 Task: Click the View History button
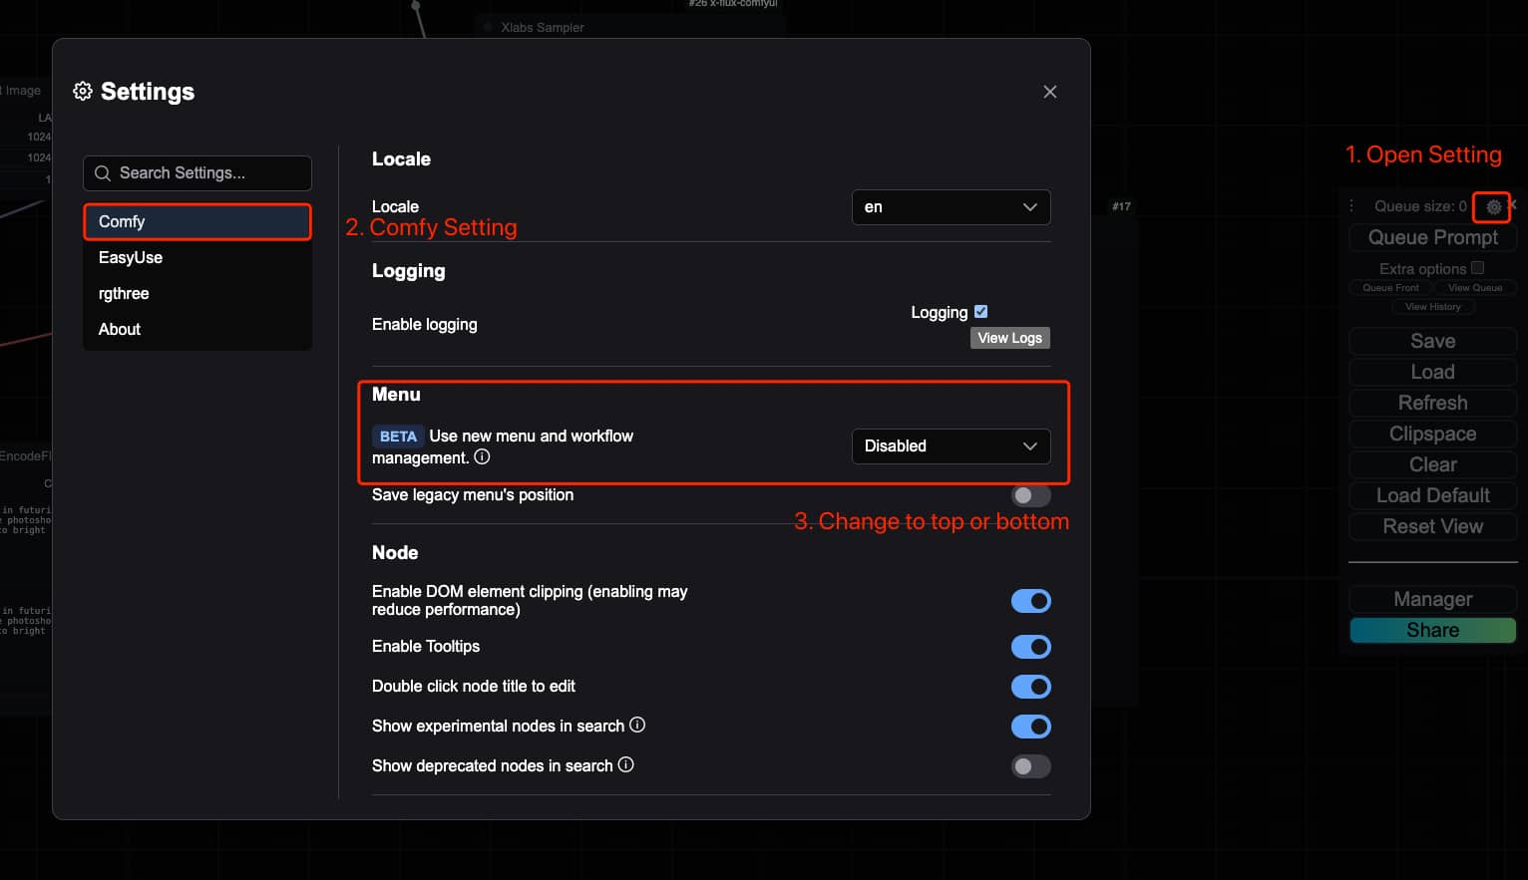click(1432, 307)
